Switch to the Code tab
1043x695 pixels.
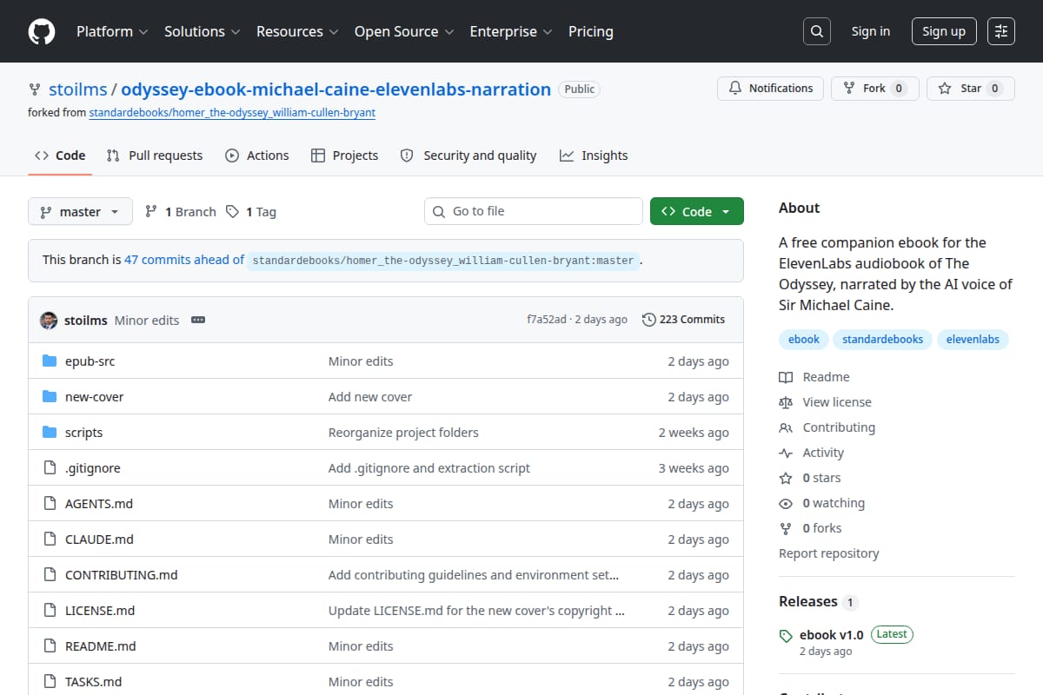tap(60, 156)
